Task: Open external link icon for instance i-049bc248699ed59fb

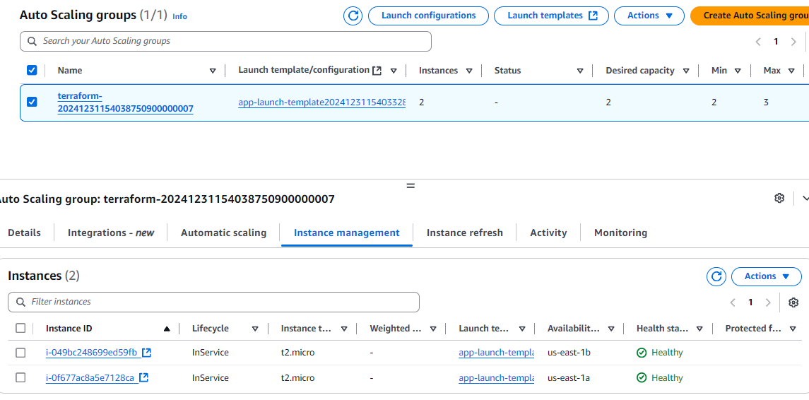Action: click(x=146, y=353)
